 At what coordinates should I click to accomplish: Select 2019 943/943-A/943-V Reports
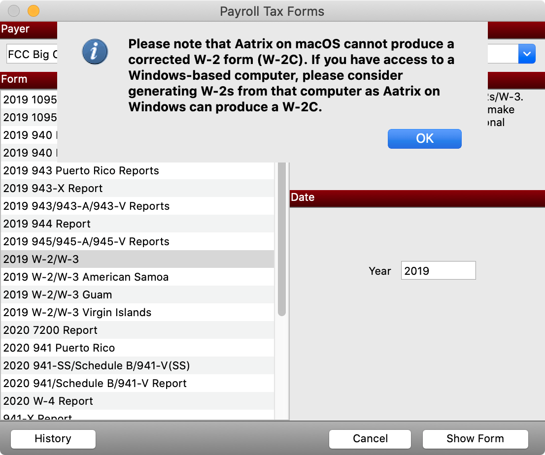click(87, 206)
